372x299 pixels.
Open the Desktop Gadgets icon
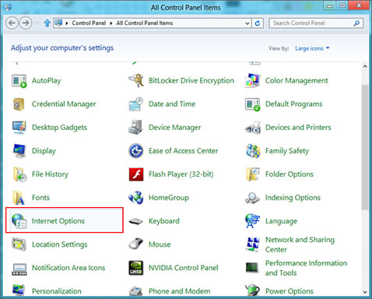(19, 128)
